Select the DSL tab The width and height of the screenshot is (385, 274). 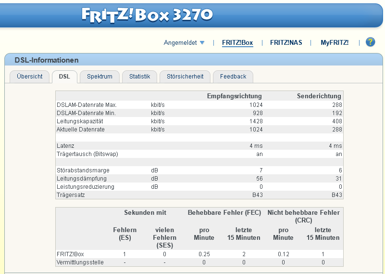64,77
